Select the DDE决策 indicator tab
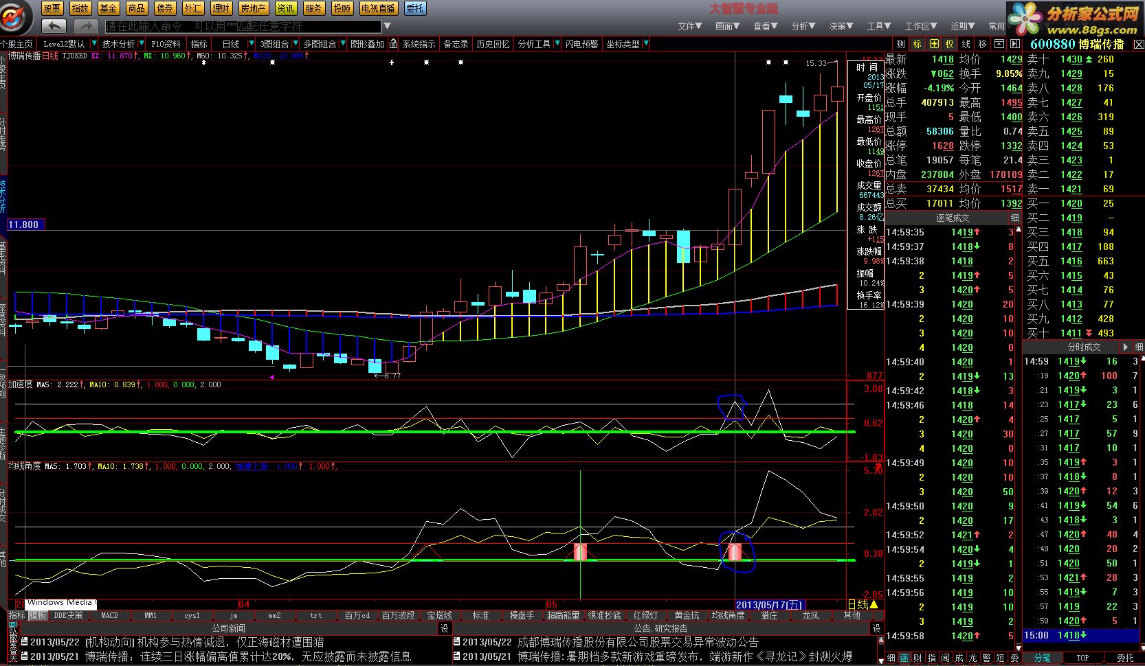The image size is (1145, 666). click(68, 615)
